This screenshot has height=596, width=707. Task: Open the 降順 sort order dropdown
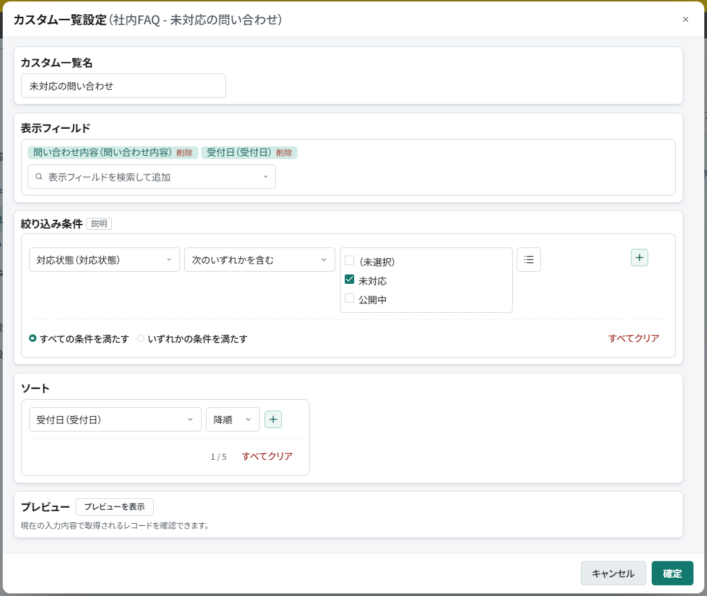tap(233, 419)
